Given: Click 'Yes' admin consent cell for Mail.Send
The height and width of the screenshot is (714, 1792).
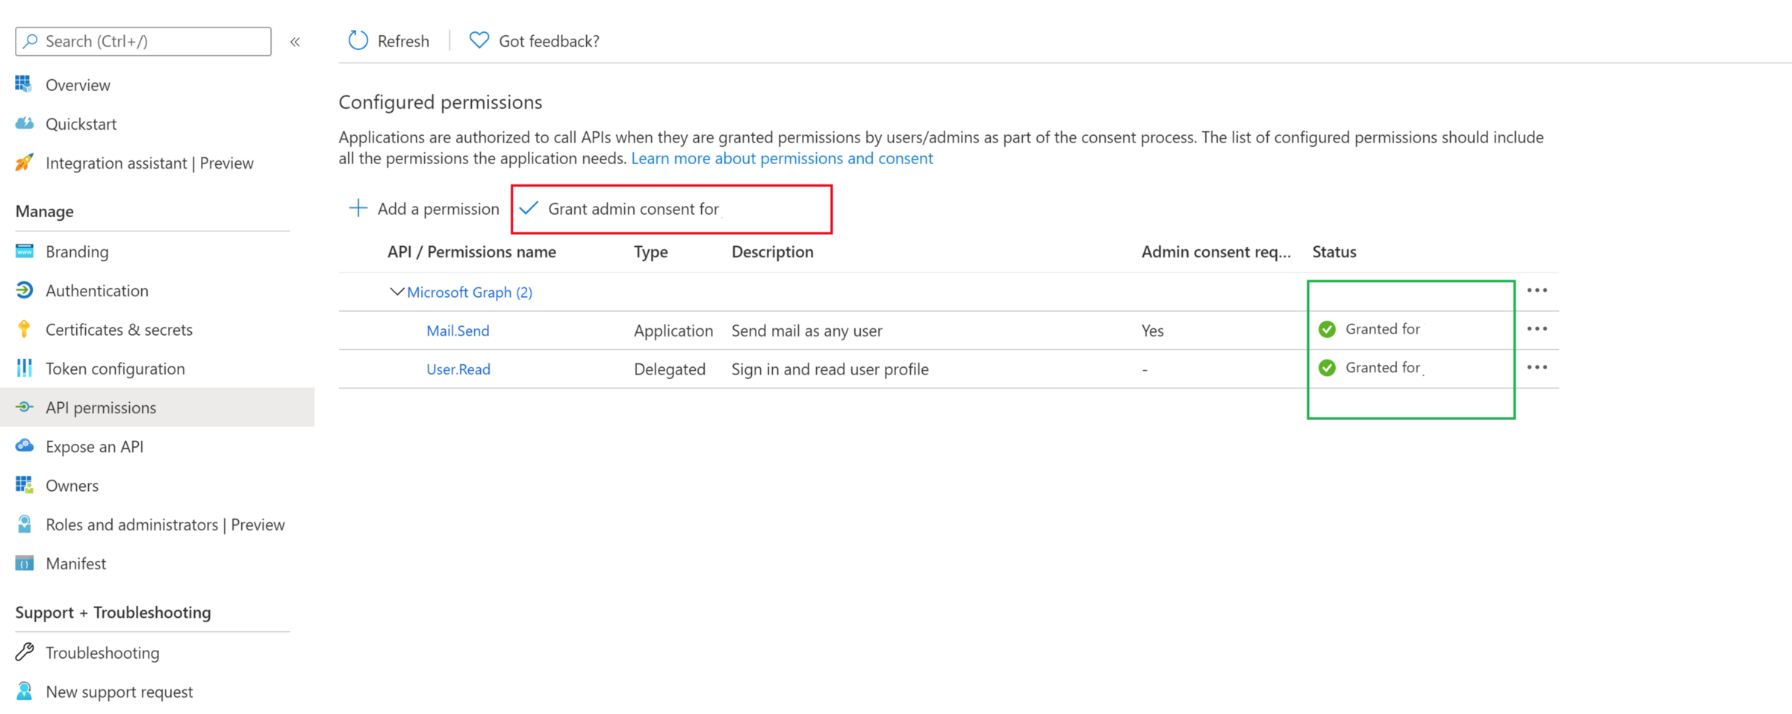Looking at the screenshot, I should click(x=1152, y=331).
